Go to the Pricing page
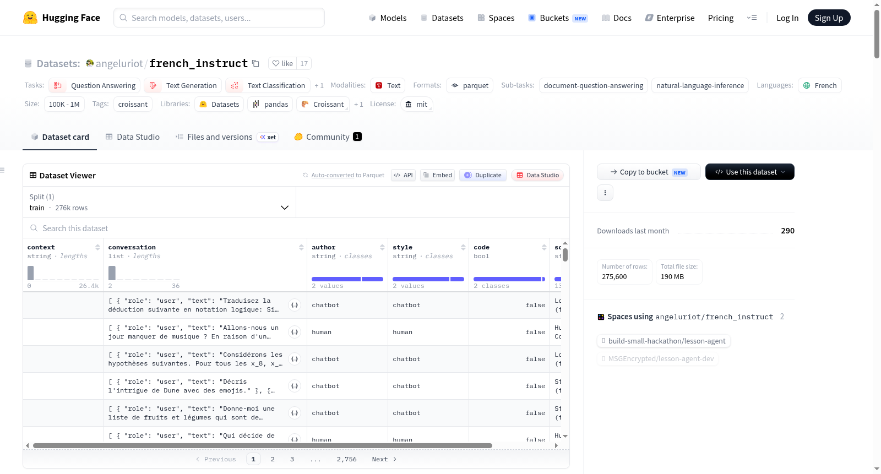 721,18
